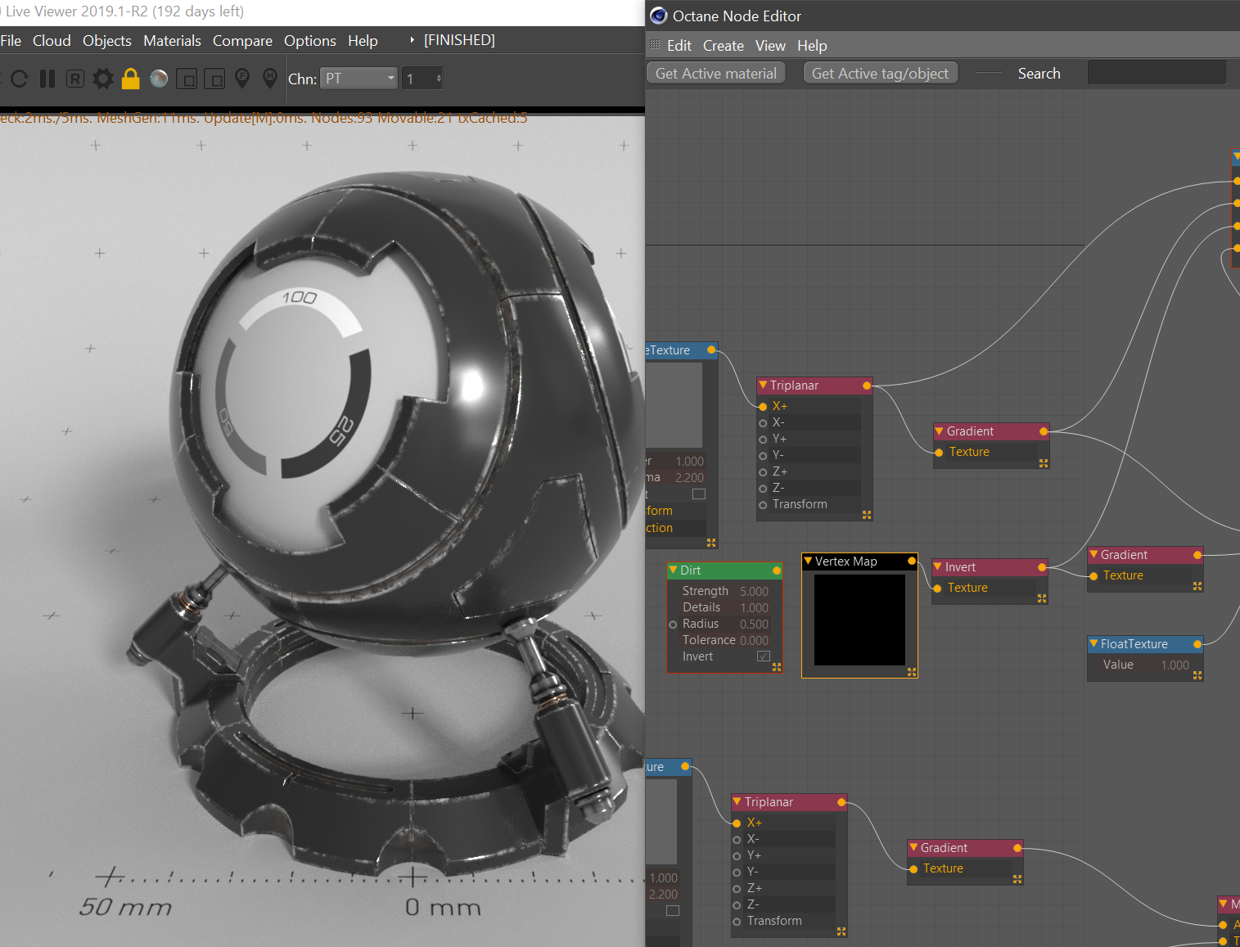This screenshot has width=1240, height=947.
Task: Open Live Viewer settings gear
Action: 103,79
